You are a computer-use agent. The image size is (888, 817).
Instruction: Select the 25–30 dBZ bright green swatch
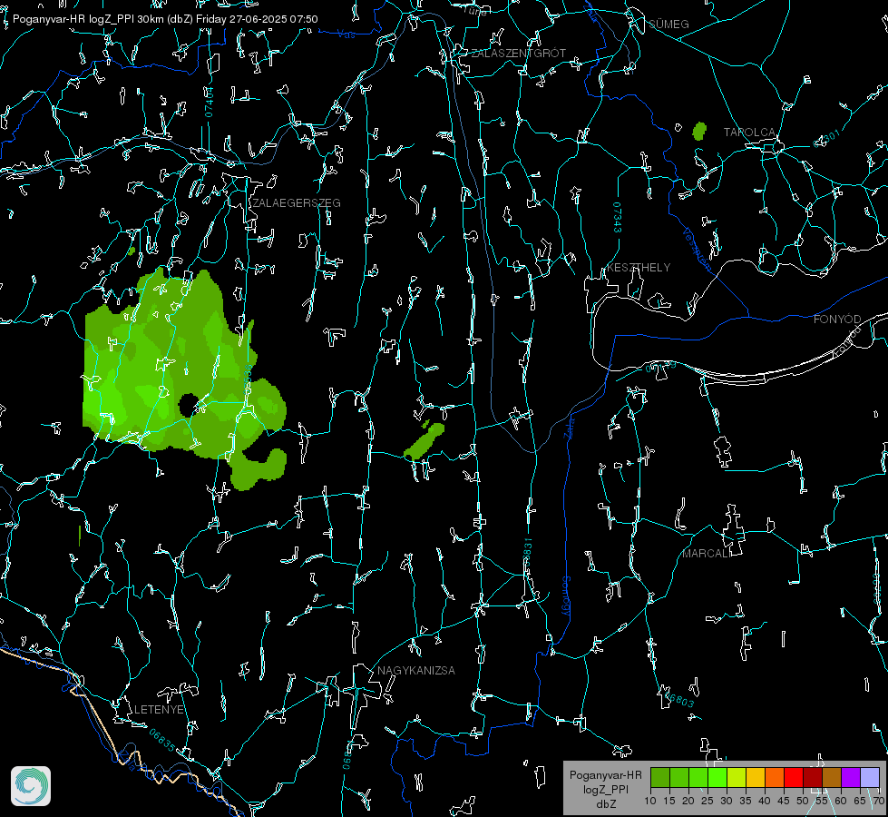point(717,777)
